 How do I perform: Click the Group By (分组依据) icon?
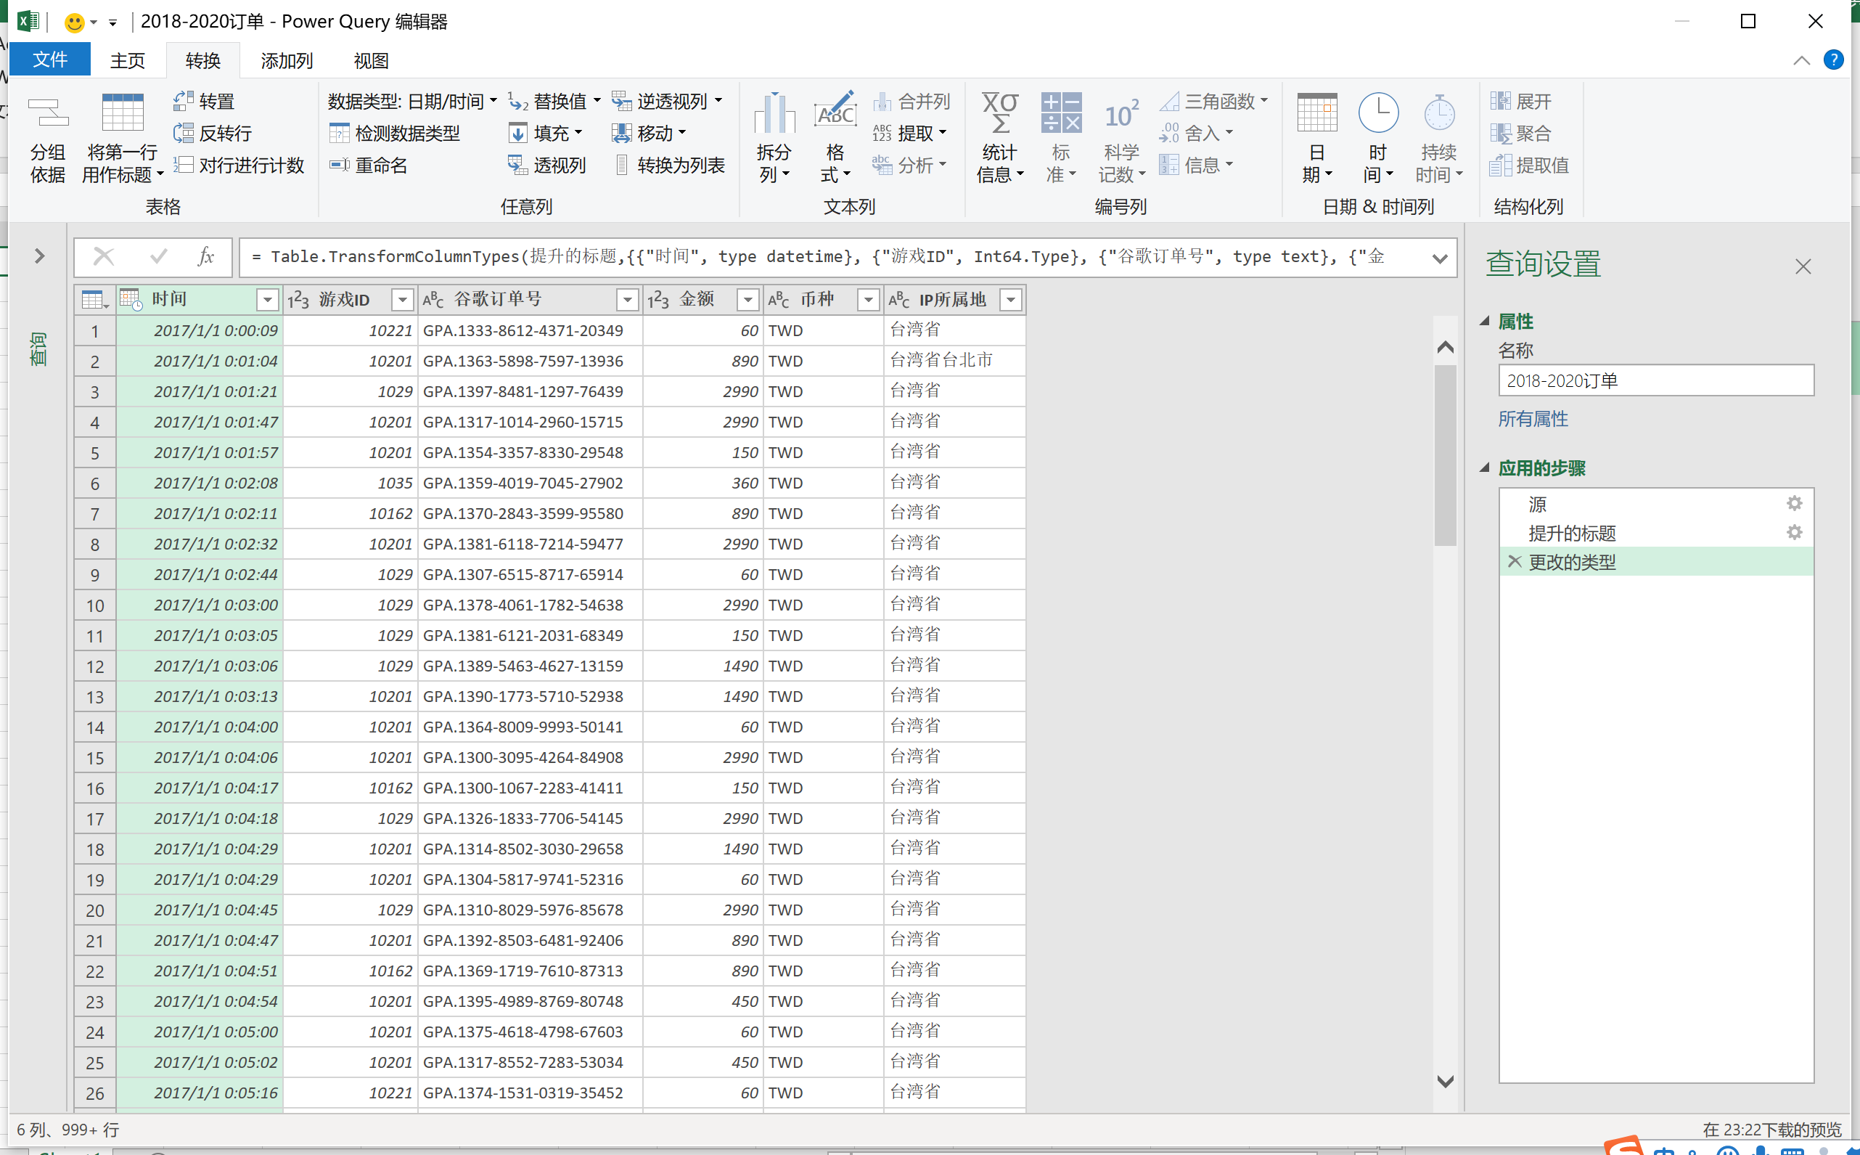tap(47, 115)
